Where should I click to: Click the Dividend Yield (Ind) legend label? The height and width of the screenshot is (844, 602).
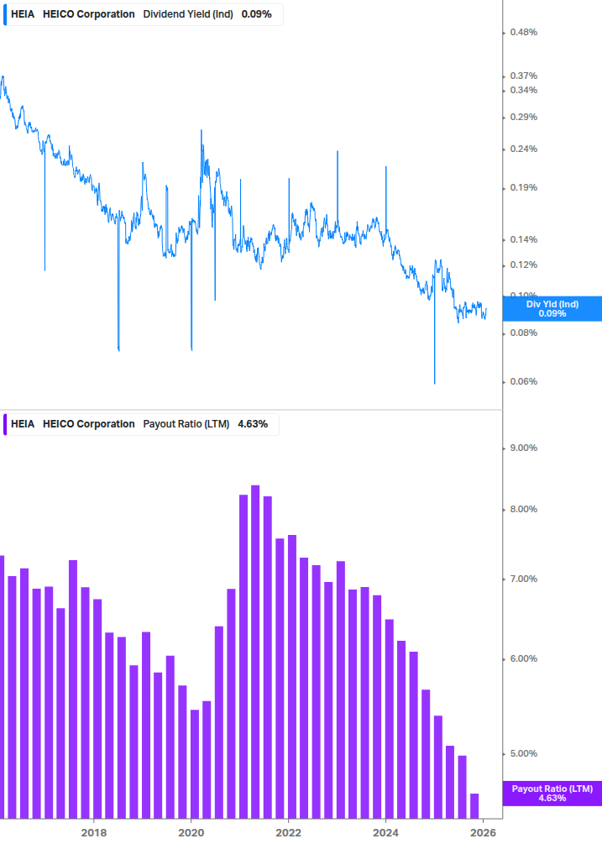(189, 14)
